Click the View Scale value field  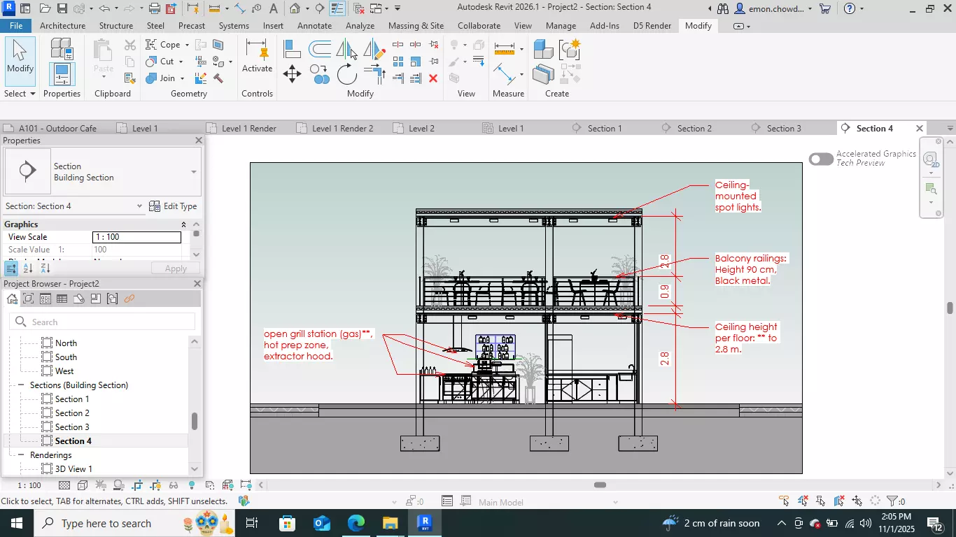136,237
